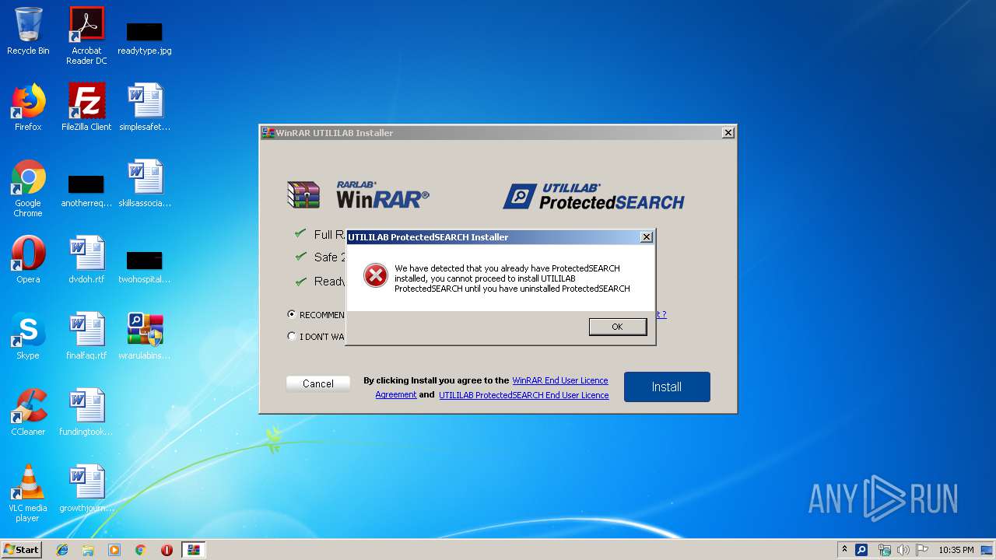Screen dimensions: 996x560
Task: Click the clock showing 10:35 PM
Action: (956, 550)
